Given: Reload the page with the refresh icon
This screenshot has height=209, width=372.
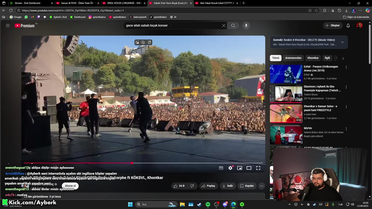Looking at the screenshot, I should click(x=11, y=10).
